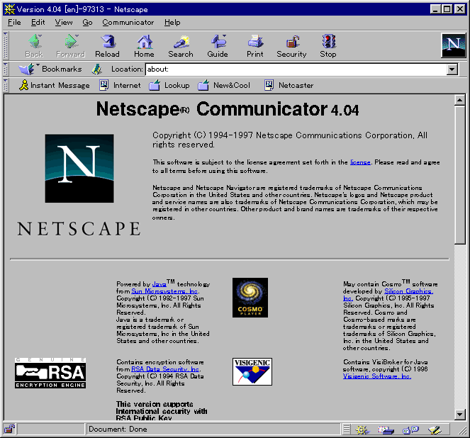Open the Guide toolbar button

point(218,46)
